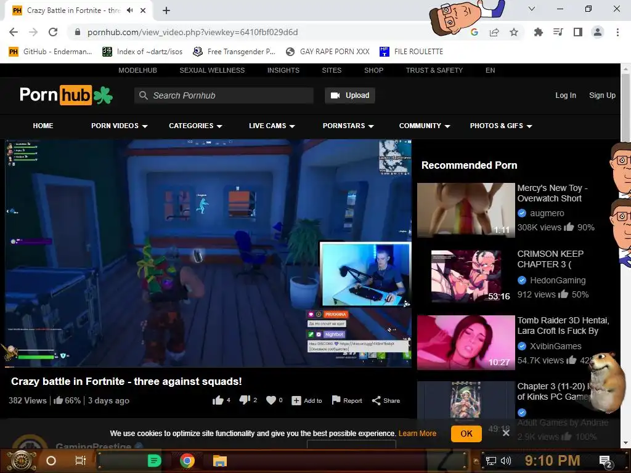Viewport: 631px width, 473px height.
Task: Click the Upload button
Action: (x=350, y=95)
